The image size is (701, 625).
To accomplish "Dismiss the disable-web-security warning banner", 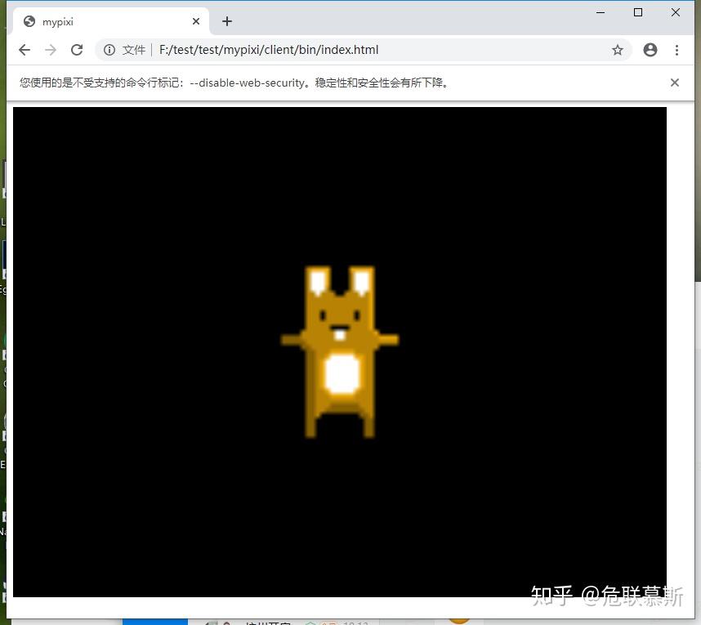I will coord(675,82).
